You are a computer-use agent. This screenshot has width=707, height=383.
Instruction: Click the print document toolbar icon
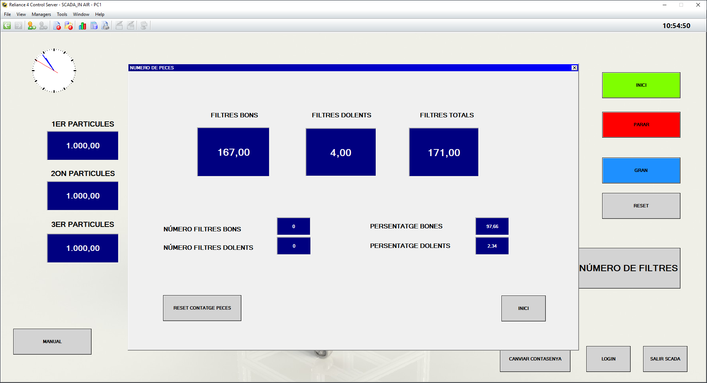click(106, 25)
